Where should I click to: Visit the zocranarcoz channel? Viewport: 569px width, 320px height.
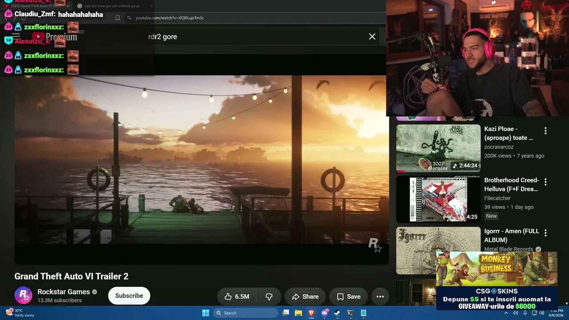(499, 147)
